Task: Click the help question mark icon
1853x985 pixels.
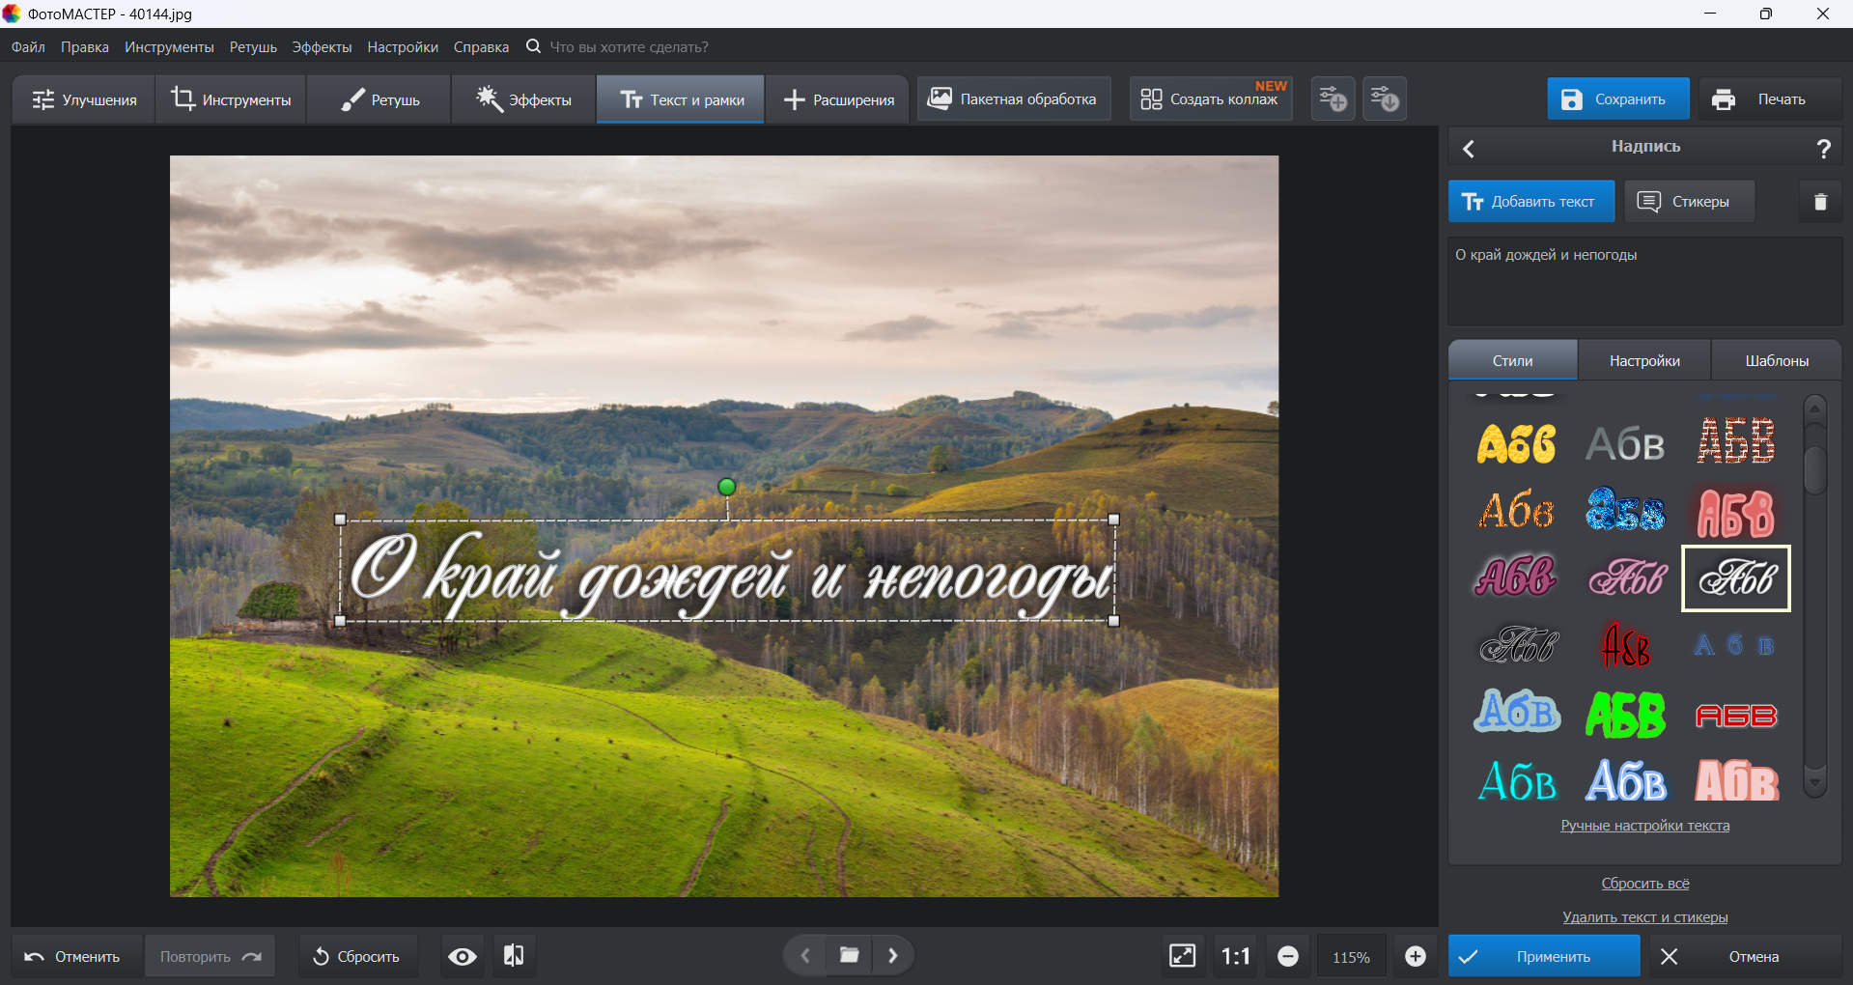Action: click(x=1823, y=148)
